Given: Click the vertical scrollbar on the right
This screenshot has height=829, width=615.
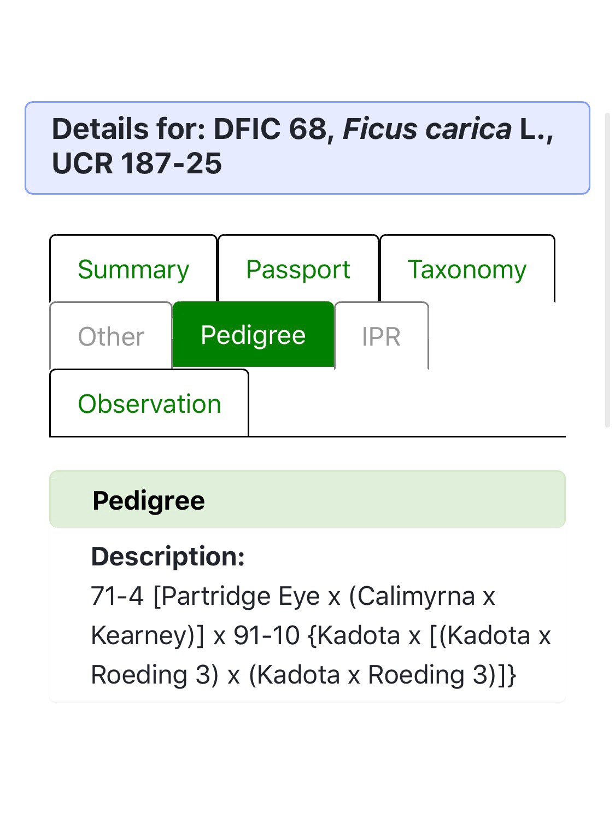Looking at the screenshot, I should tap(607, 269).
